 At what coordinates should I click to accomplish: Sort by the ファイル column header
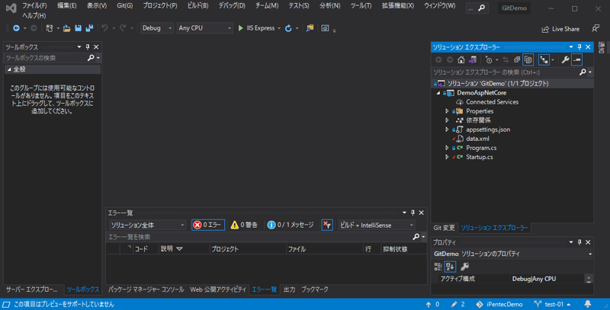coord(324,249)
